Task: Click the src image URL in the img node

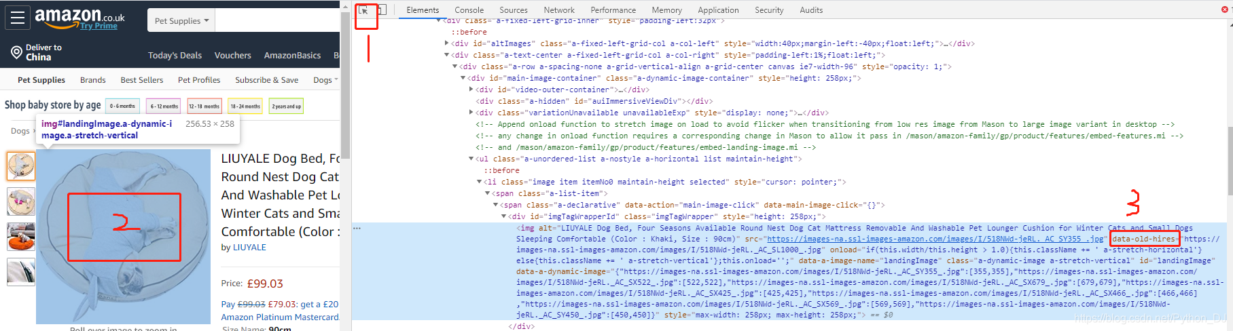Action: 935,239
